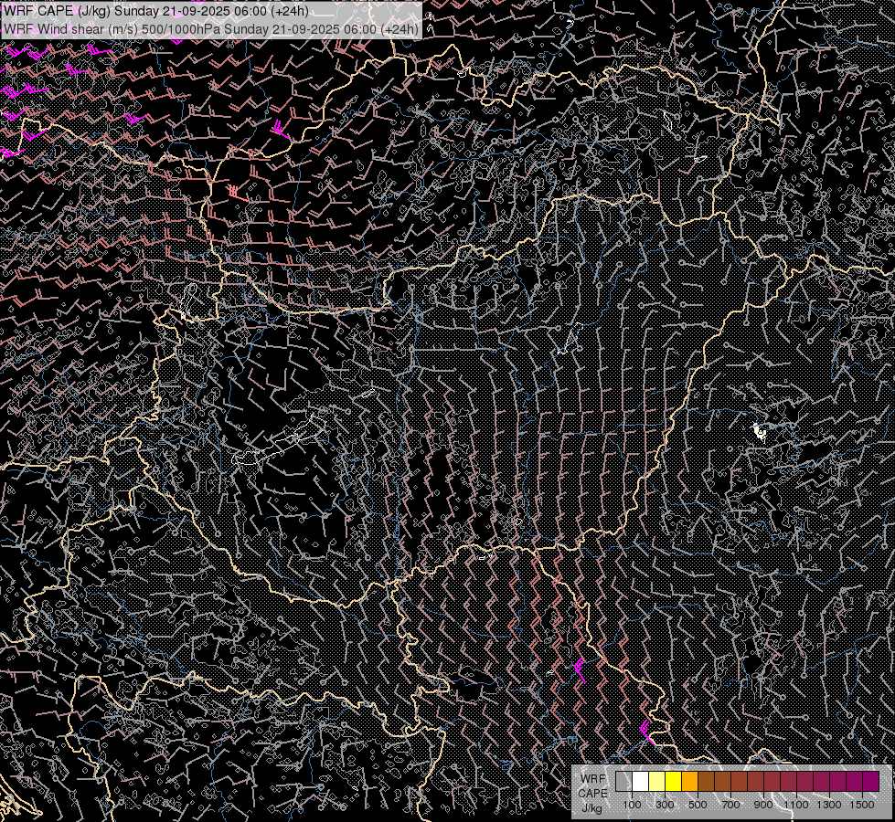Click the 500 label in the legend
Screen dimensions: 895x822
(x=698, y=805)
